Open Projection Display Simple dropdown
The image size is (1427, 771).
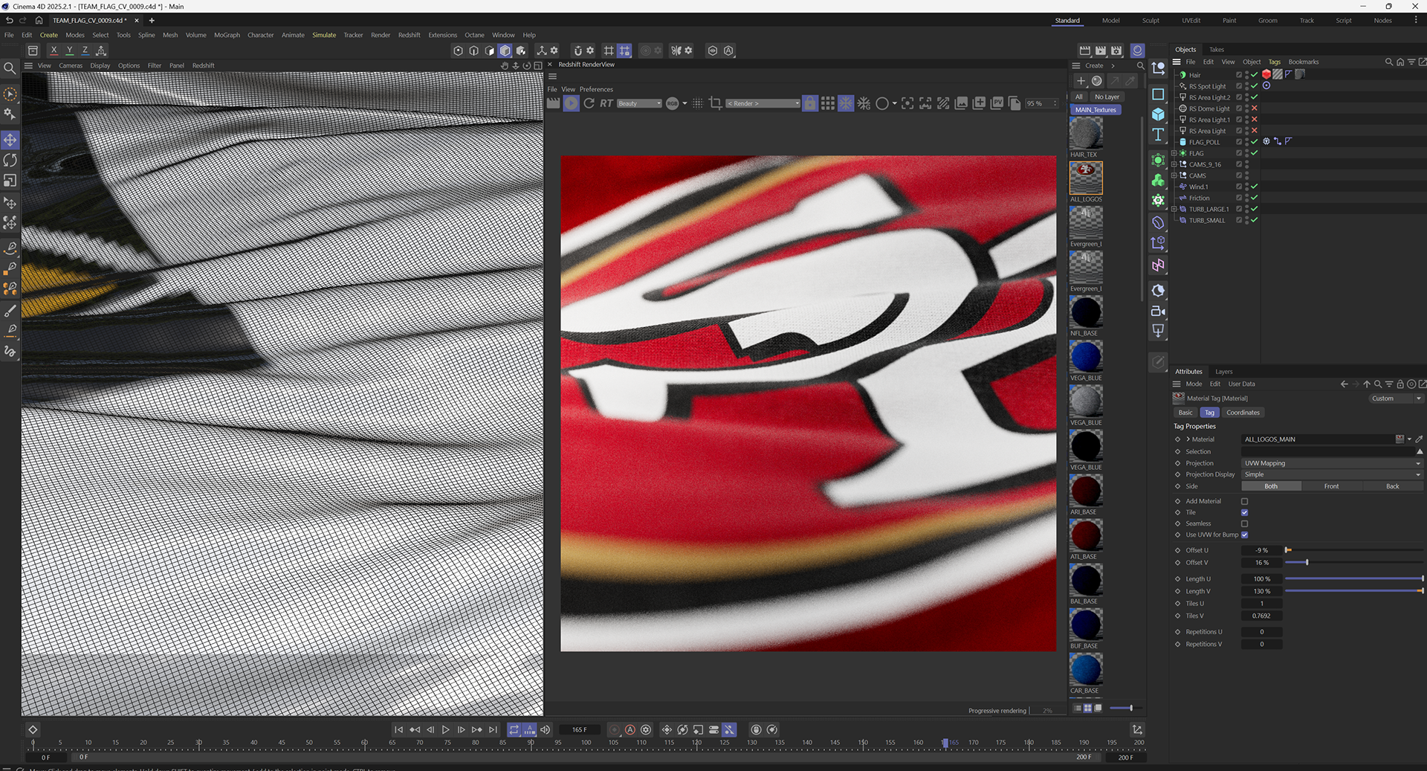coord(1332,474)
